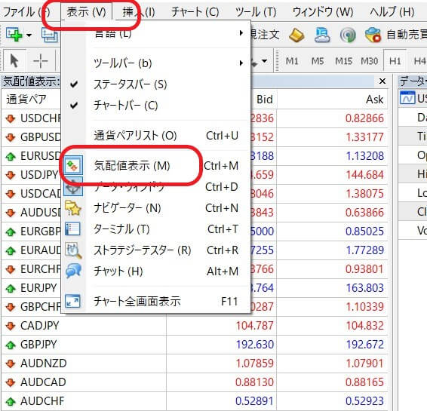The image size is (427, 411).
Task: Switch timeframe to M1
Action: (x=292, y=61)
